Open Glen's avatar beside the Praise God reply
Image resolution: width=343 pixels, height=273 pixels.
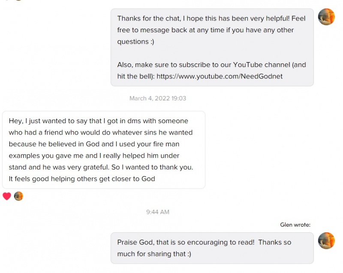[326, 241]
